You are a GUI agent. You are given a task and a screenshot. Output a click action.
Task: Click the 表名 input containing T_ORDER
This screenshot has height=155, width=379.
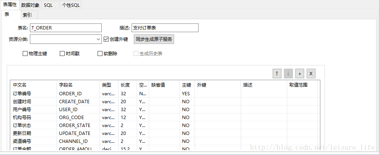[66, 28]
